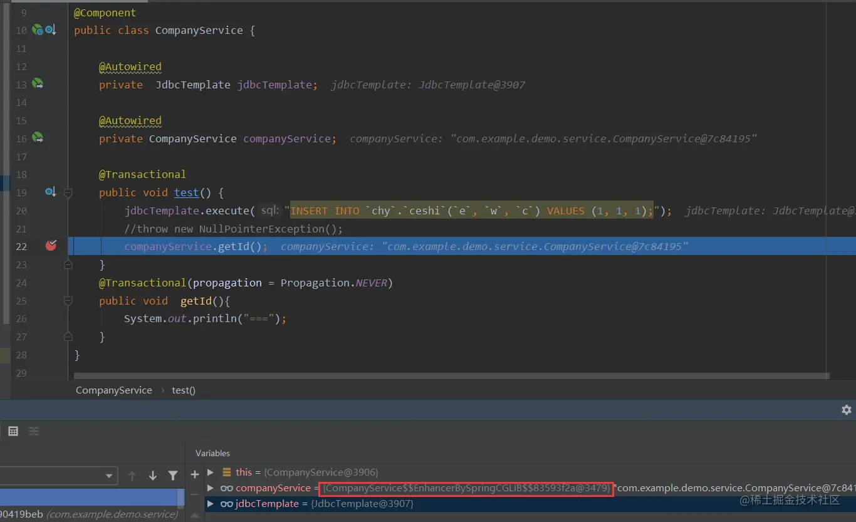Remove the selected watch with minus icon
This screenshot has width=856, height=522.
click(195, 494)
